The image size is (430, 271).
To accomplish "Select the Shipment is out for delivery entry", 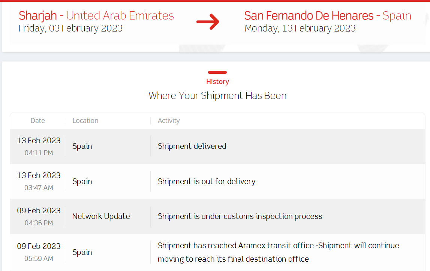I will [x=207, y=182].
